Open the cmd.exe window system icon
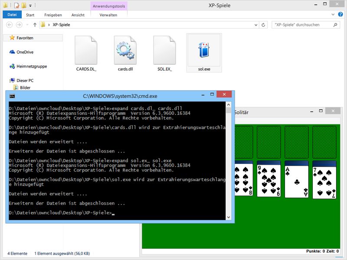The image size is (347, 260). (12, 96)
